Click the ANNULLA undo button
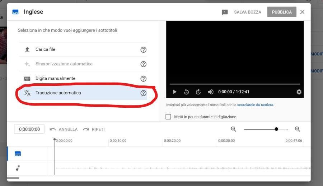 tap(64, 129)
